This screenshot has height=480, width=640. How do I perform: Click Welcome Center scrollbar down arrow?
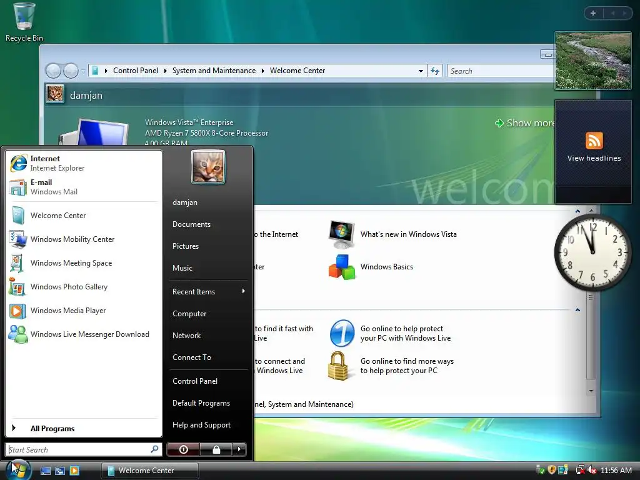pyautogui.click(x=591, y=391)
